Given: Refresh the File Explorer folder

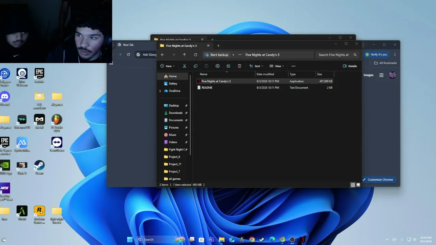Looking at the screenshot, I should [x=196, y=55].
